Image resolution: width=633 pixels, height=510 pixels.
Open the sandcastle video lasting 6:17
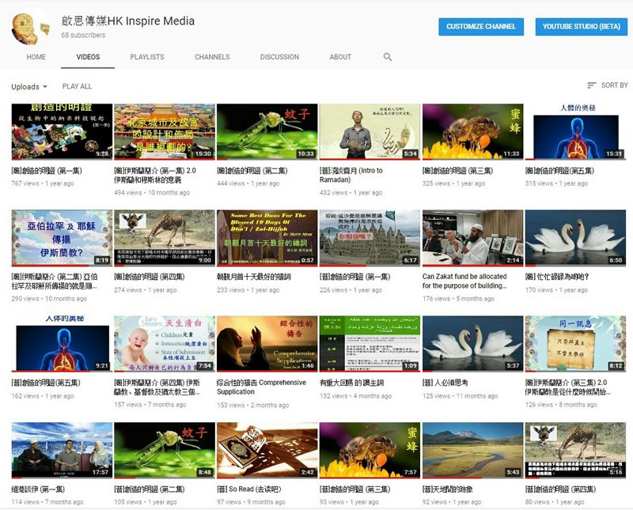pos(370,238)
